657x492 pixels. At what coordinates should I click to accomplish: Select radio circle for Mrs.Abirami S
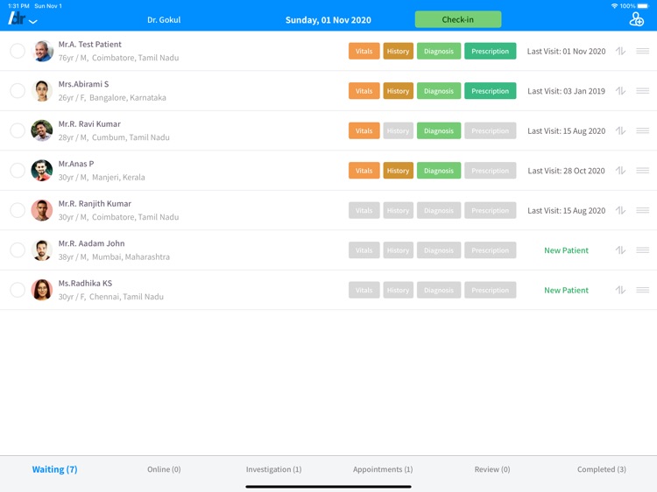[x=18, y=91]
